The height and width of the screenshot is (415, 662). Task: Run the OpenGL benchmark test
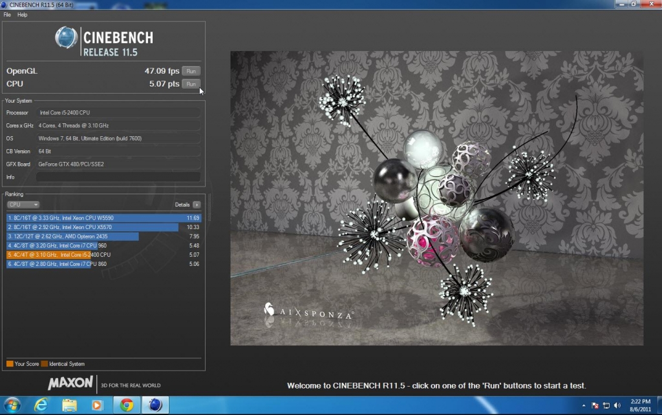(191, 71)
